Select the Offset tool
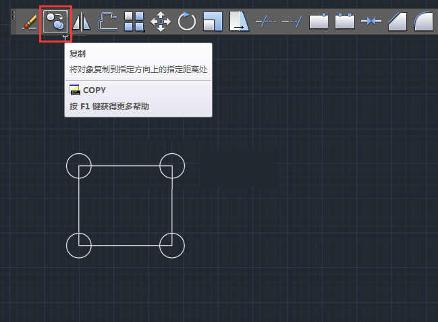This screenshot has width=438, height=322. pos(107,21)
